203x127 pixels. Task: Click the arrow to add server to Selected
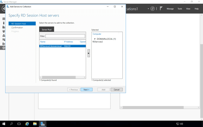pos(88,53)
